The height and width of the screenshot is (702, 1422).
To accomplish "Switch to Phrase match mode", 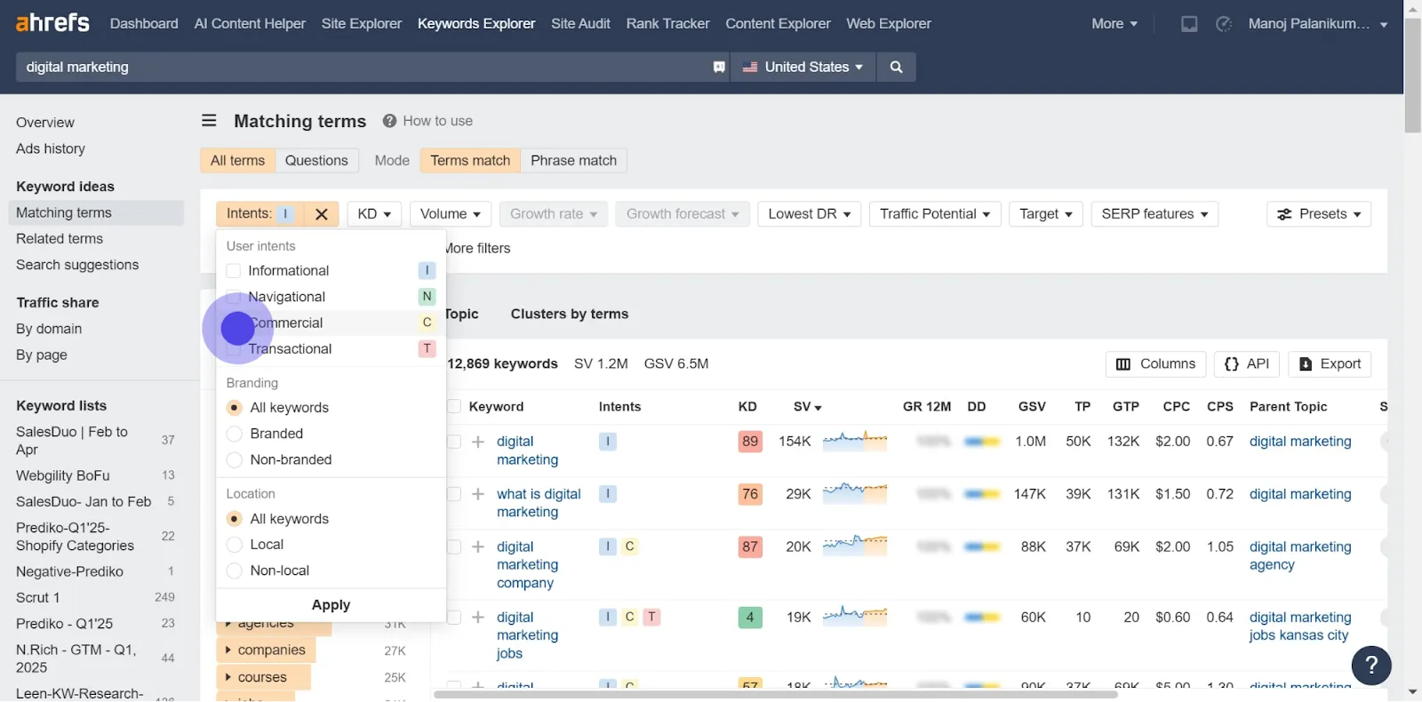I will click(x=574, y=161).
